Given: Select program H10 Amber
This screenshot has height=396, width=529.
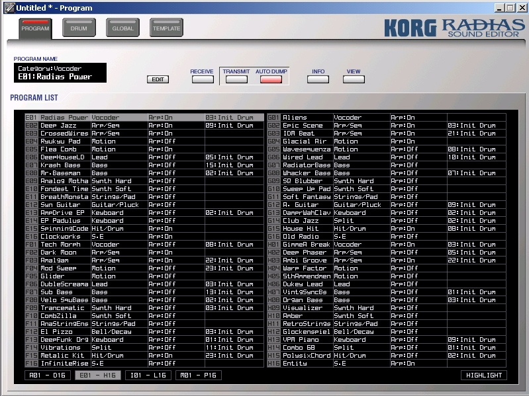Looking at the screenshot, I should (387, 316).
